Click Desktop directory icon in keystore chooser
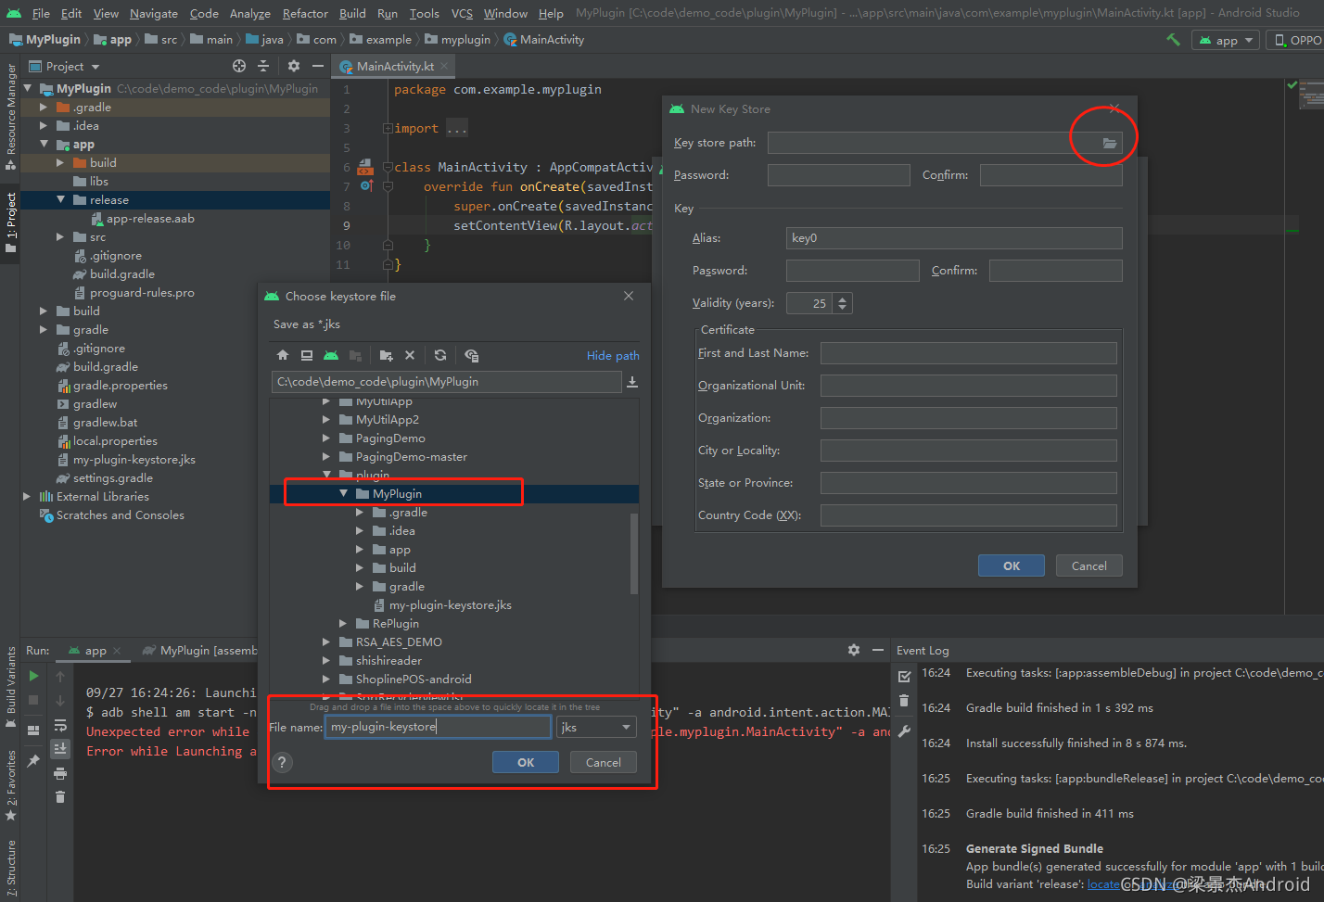Image resolution: width=1324 pixels, height=902 pixels. 307,355
